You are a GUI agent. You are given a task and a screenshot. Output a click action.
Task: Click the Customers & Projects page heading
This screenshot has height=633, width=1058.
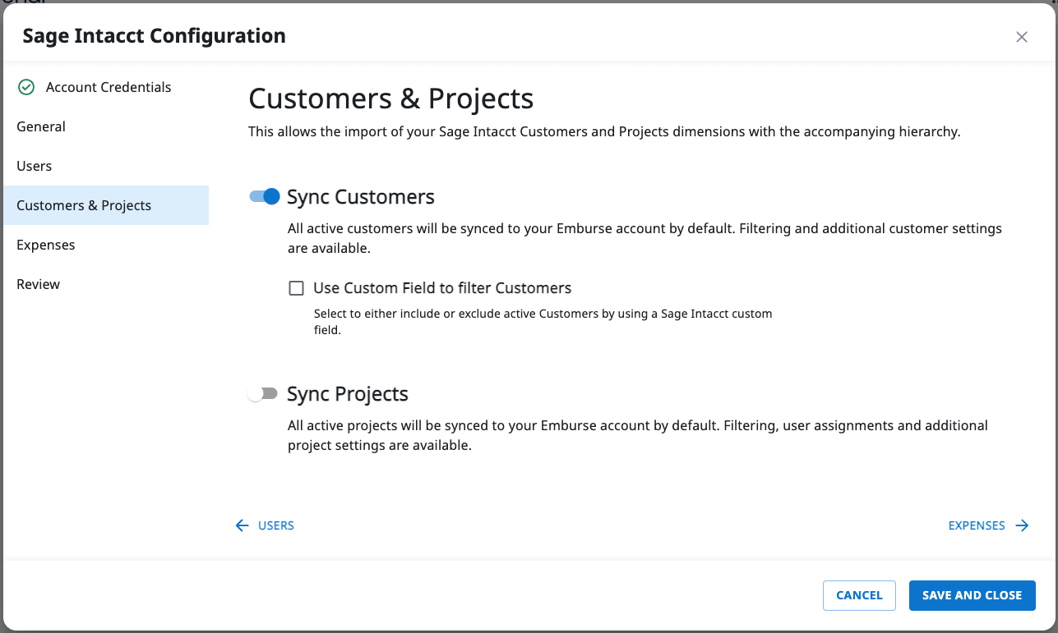click(391, 99)
